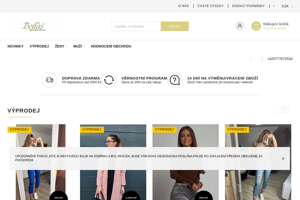The height and width of the screenshot is (200, 300).
Task: Open the CZK currency dropdown
Action: 287,6
